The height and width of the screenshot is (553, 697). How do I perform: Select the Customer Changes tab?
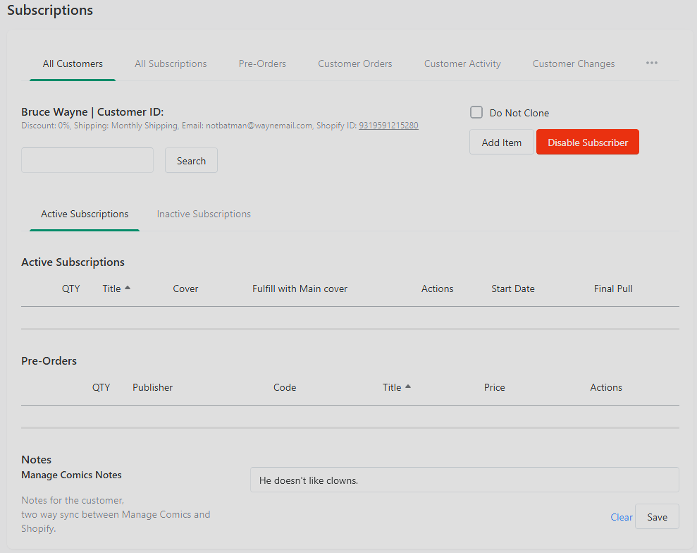[x=574, y=63]
